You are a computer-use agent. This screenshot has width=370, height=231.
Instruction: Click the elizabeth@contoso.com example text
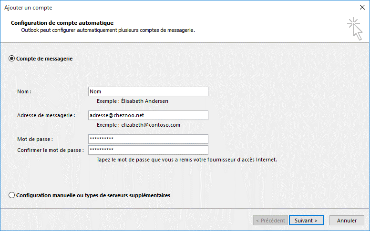pos(151,125)
